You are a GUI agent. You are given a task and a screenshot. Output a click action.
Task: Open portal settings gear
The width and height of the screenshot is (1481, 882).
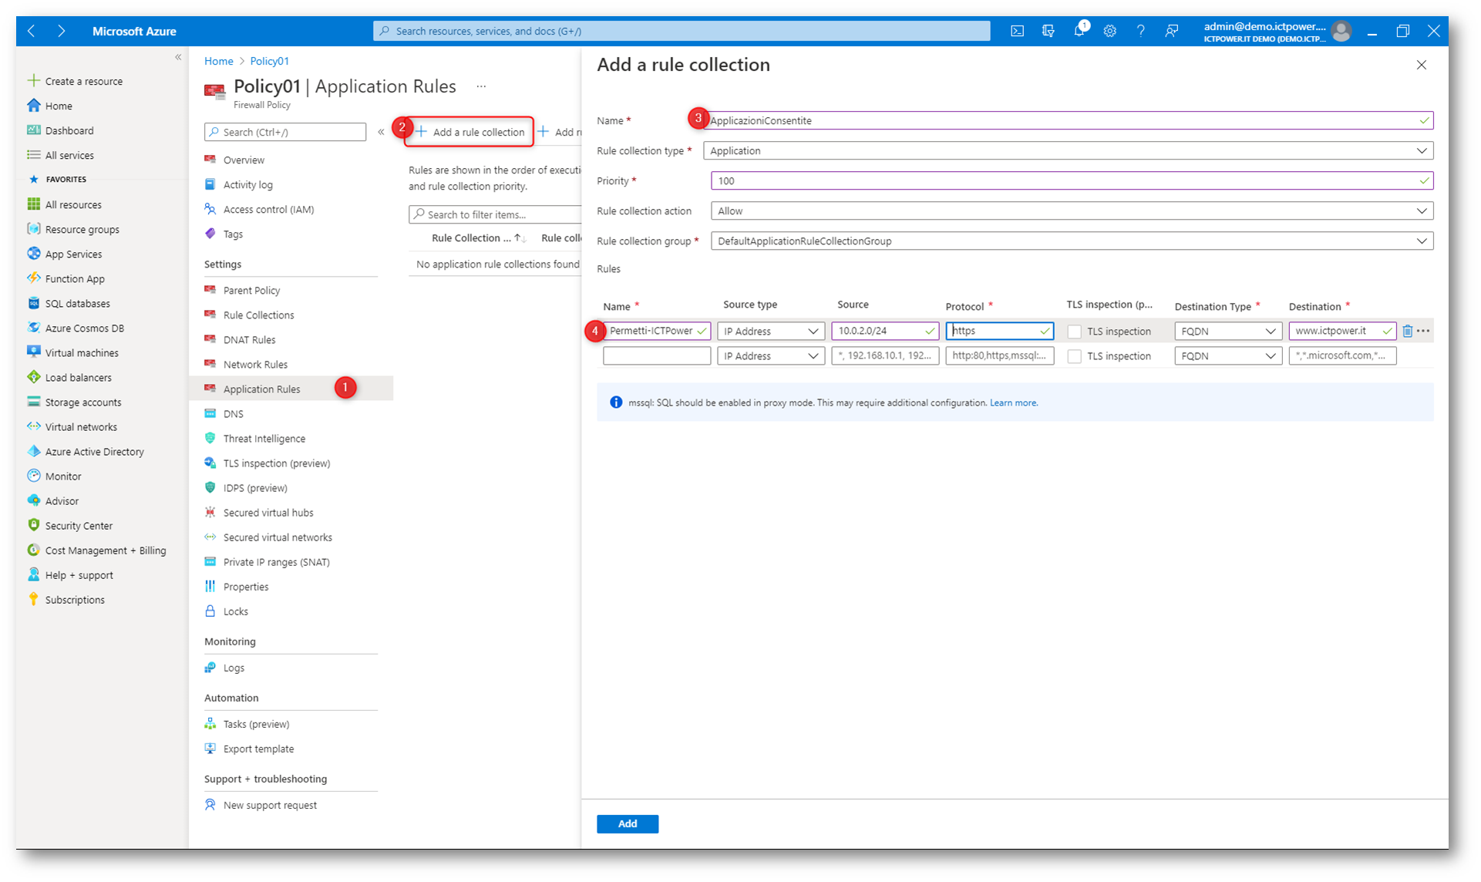point(1109,32)
